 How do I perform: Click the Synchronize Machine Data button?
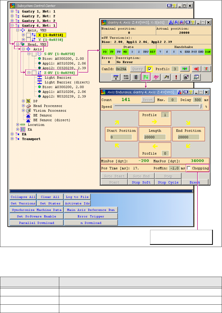pyautogui.click(x=37, y=210)
